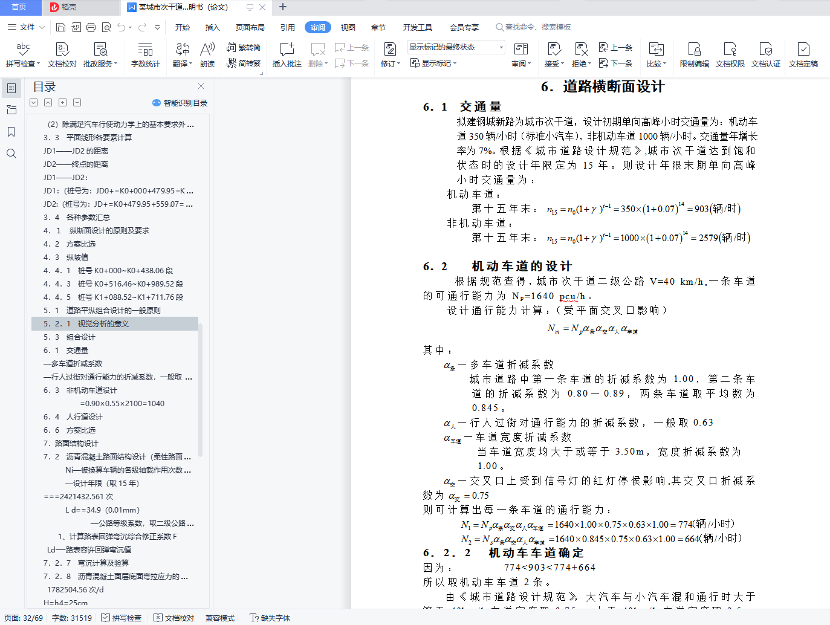The height and width of the screenshot is (625, 830).
Task: Convert text with 繁转简
Action: 244,47
